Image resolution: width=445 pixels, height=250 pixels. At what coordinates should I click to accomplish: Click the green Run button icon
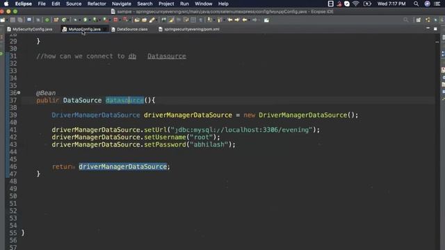85,20
